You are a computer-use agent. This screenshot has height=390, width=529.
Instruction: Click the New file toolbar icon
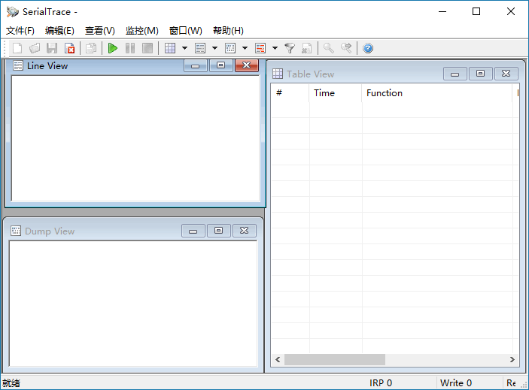17,48
